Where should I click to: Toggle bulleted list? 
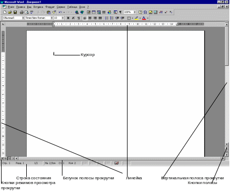pyautogui.click(x=112, y=18)
